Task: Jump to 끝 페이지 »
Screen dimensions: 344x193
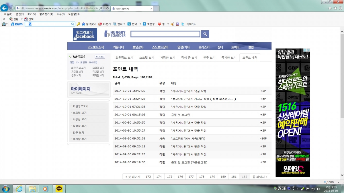Action: tap(260, 177)
